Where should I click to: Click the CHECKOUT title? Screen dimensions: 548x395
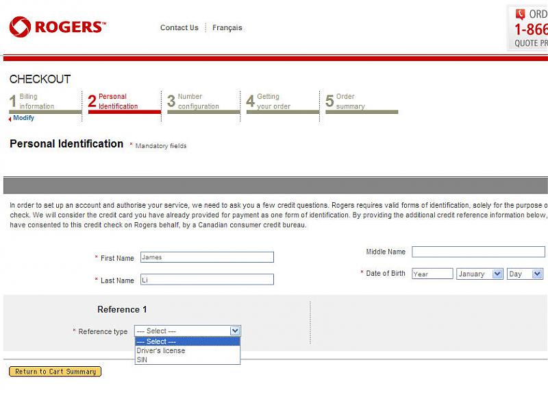[40, 79]
